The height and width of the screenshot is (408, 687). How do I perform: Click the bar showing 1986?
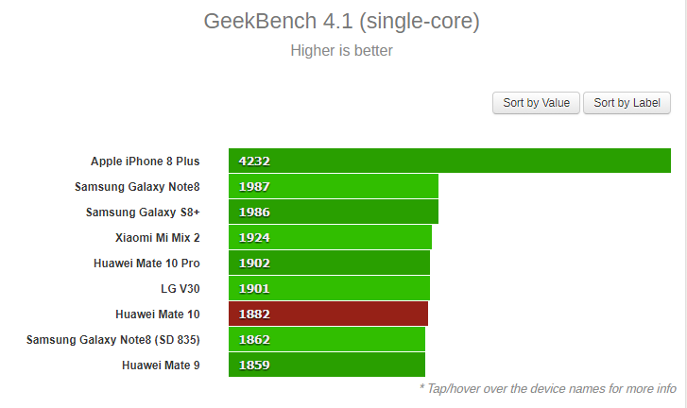pyautogui.click(x=334, y=212)
